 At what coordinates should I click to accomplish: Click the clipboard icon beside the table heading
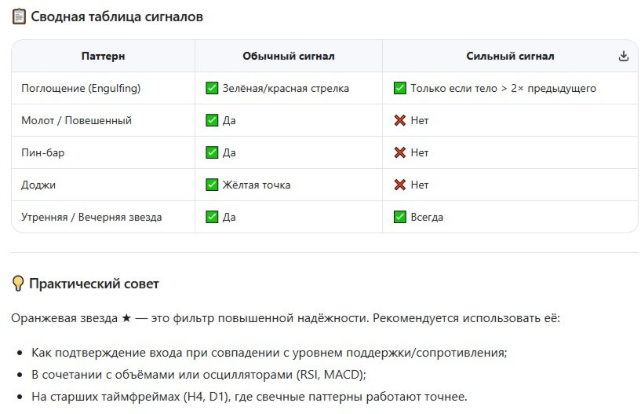(18, 16)
